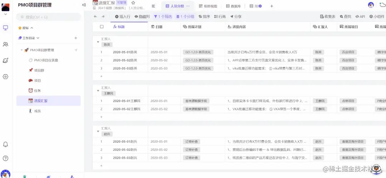Click the 进度内容 column header

tap(268, 27)
